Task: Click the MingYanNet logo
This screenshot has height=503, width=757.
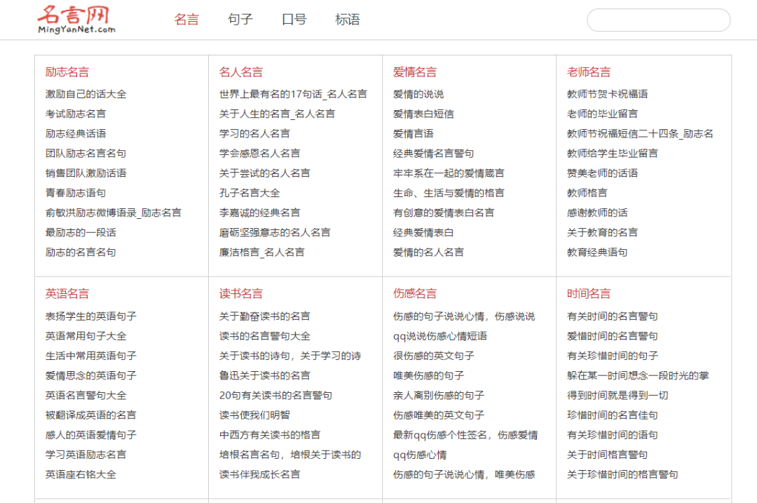Action: (x=77, y=19)
